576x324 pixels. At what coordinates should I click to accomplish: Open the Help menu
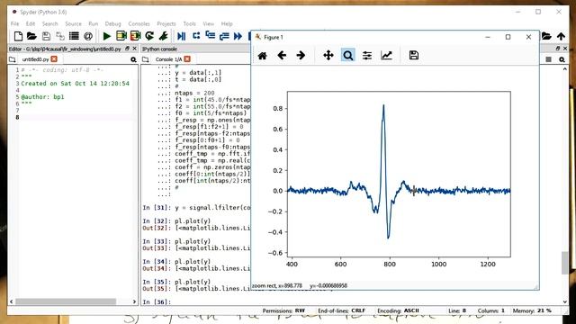[227, 23]
